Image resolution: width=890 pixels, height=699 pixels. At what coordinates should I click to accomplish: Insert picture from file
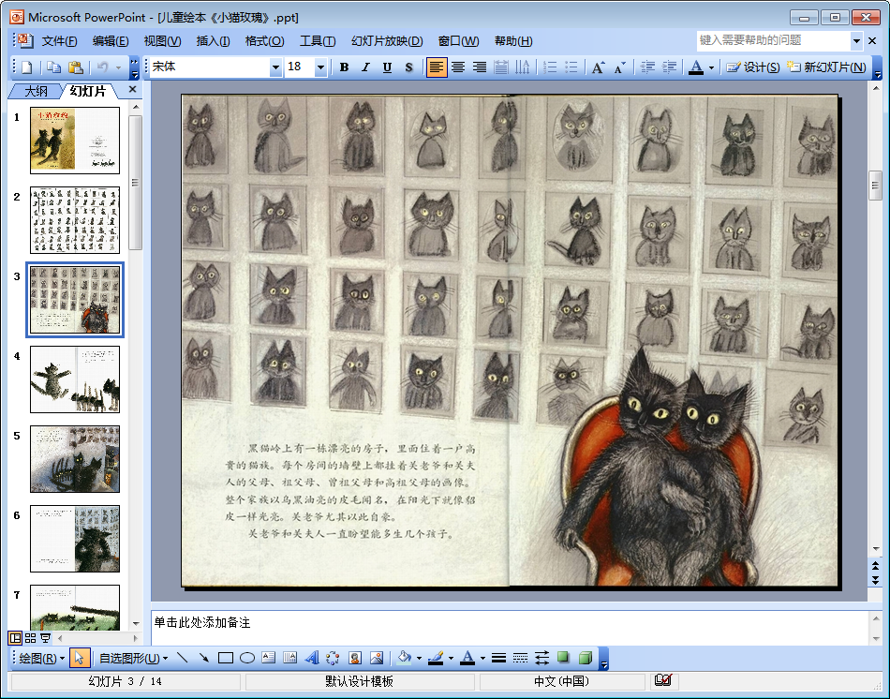pyautogui.click(x=377, y=658)
